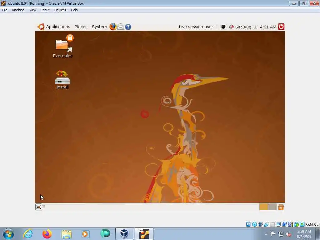
Task: Click the Right Ctrl host key label
Action: click(x=312, y=224)
